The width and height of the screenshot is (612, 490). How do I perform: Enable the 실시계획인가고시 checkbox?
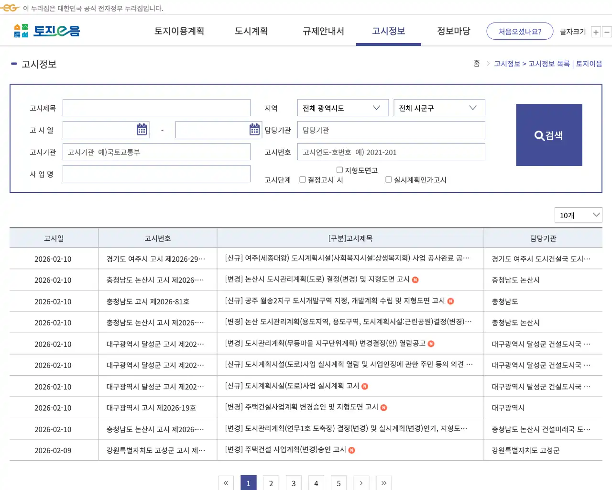click(388, 179)
